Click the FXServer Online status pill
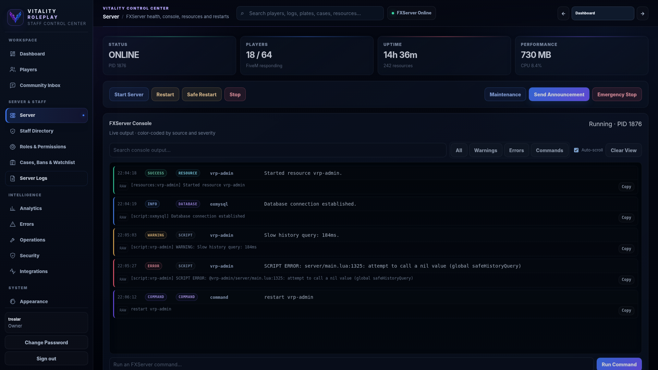Viewport: 658px width, 370px height. tap(411, 13)
